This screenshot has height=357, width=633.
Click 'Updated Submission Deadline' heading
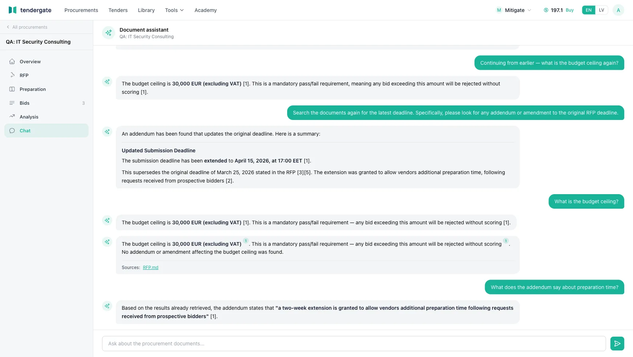pos(159,151)
